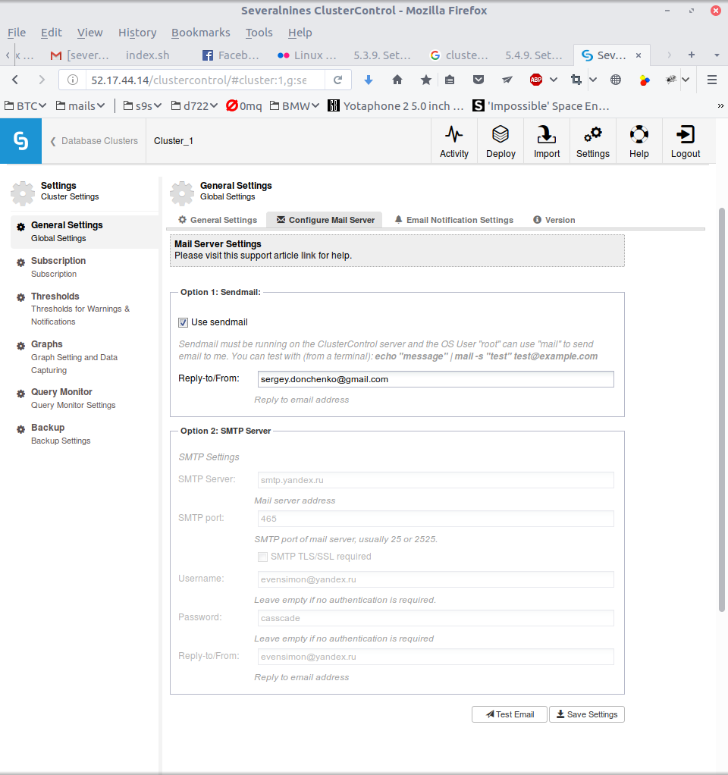
Task: Switch to General Settings tab
Action: click(218, 220)
